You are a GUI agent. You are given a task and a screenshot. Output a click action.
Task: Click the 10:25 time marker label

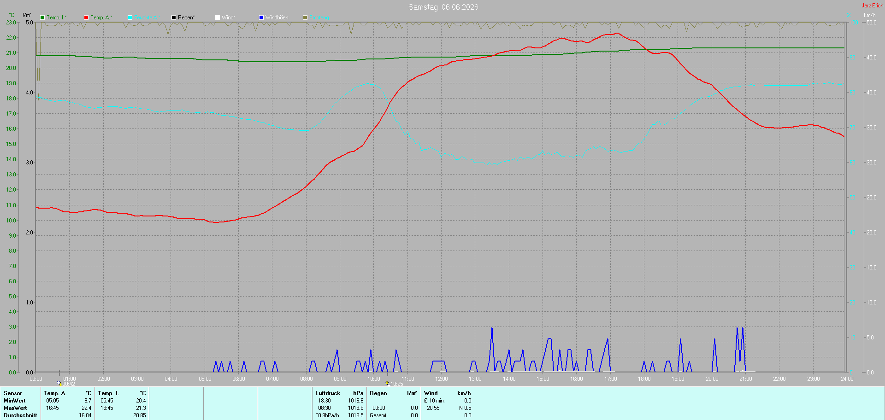(x=397, y=384)
